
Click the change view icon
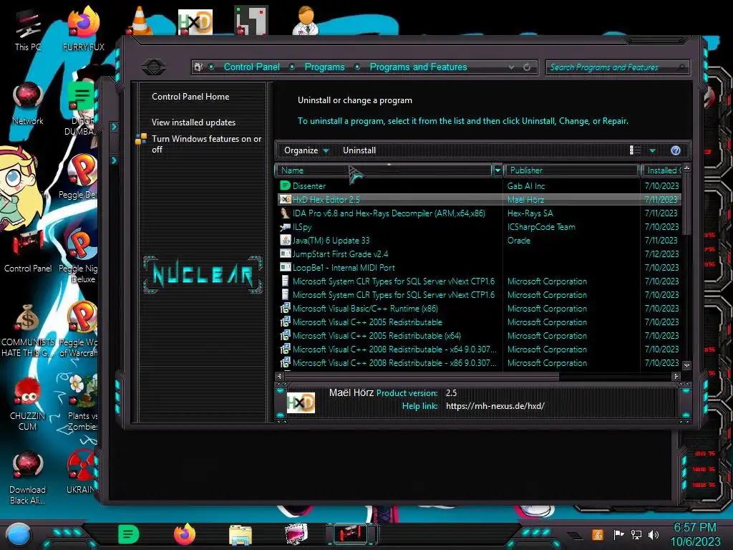[636, 150]
